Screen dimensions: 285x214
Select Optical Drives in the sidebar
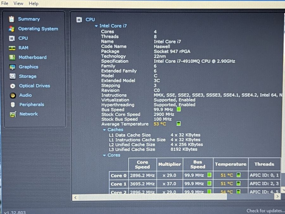pos(35,86)
